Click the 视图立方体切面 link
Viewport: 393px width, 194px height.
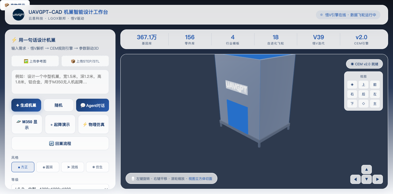coord(200,179)
